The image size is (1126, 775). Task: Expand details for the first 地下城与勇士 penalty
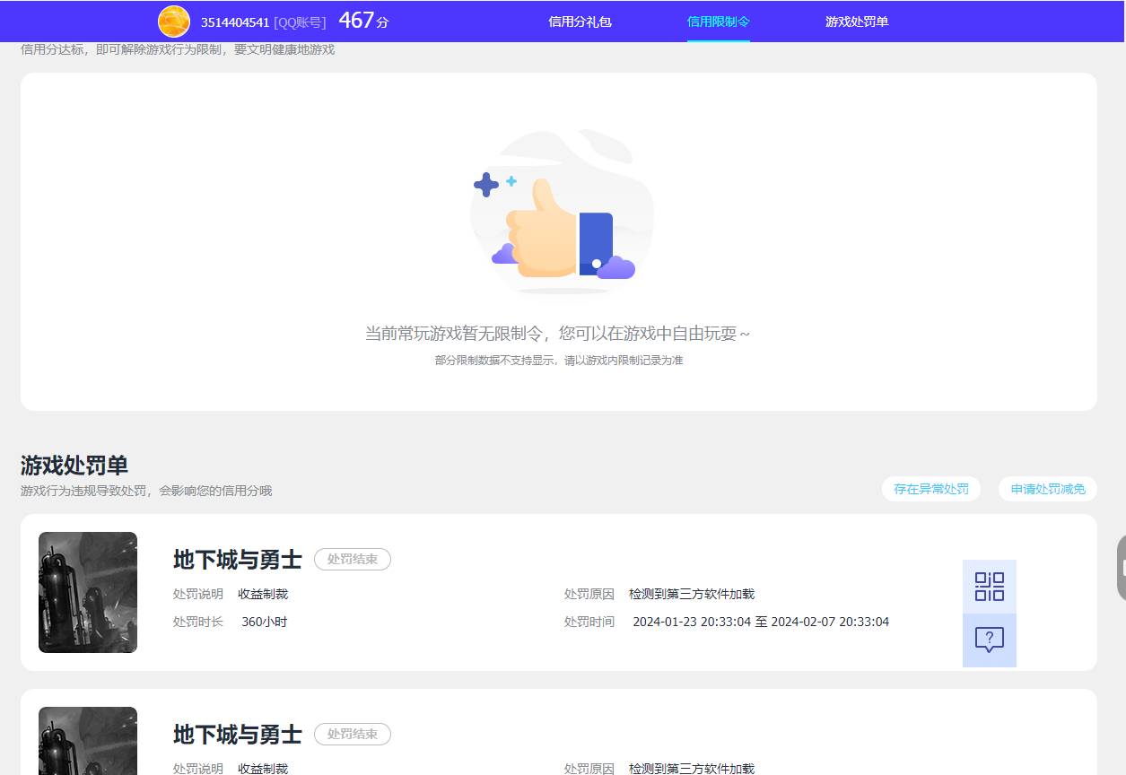[x=237, y=560]
